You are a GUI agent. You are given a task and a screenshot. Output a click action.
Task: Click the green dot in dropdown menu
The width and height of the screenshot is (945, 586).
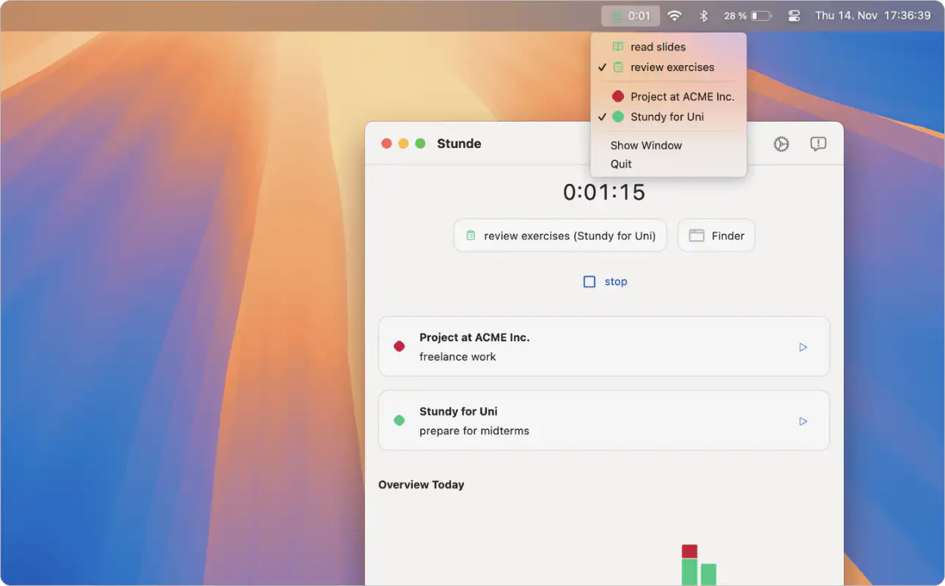pos(618,117)
